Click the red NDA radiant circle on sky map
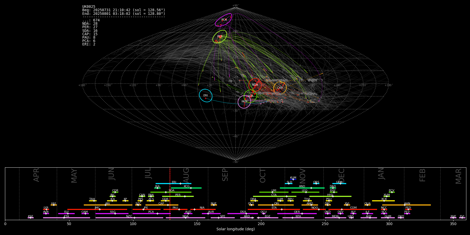 255,85
